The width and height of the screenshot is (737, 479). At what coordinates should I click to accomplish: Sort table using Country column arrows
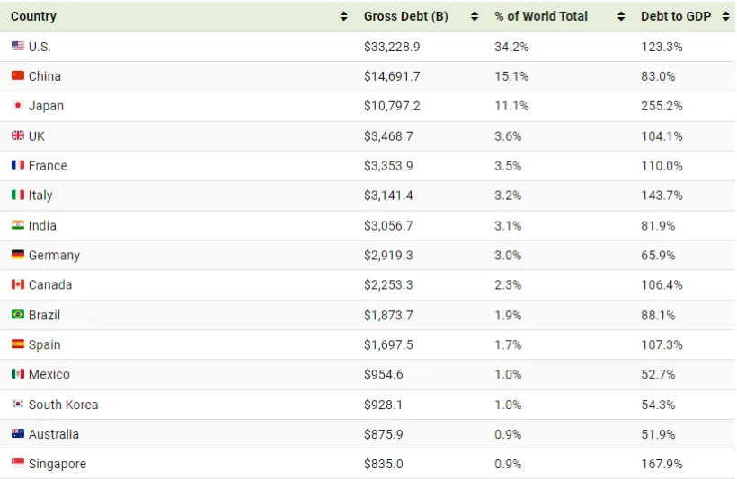click(343, 16)
